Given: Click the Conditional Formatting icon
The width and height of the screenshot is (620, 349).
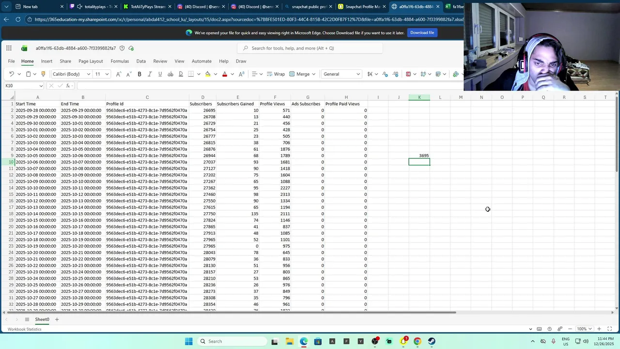Looking at the screenshot, I should (x=408, y=74).
